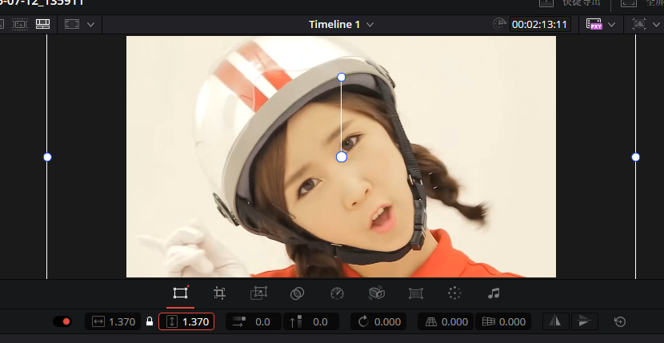The height and width of the screenshot is (343, 664).
Task: Open the safe area overlay dropdown arrow
Action: (90, 25)
